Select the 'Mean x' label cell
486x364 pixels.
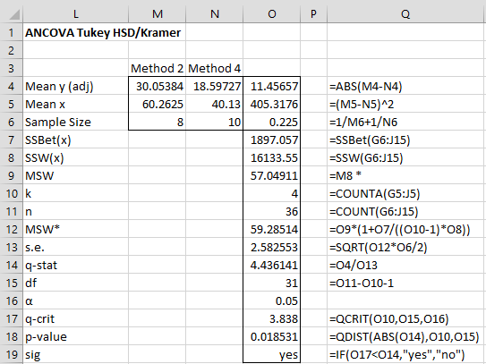pos(75,104)
